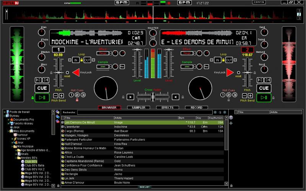This screenshot has height=191, width=306.
Task: Play or pause deck 2
Action: point(264,98)
